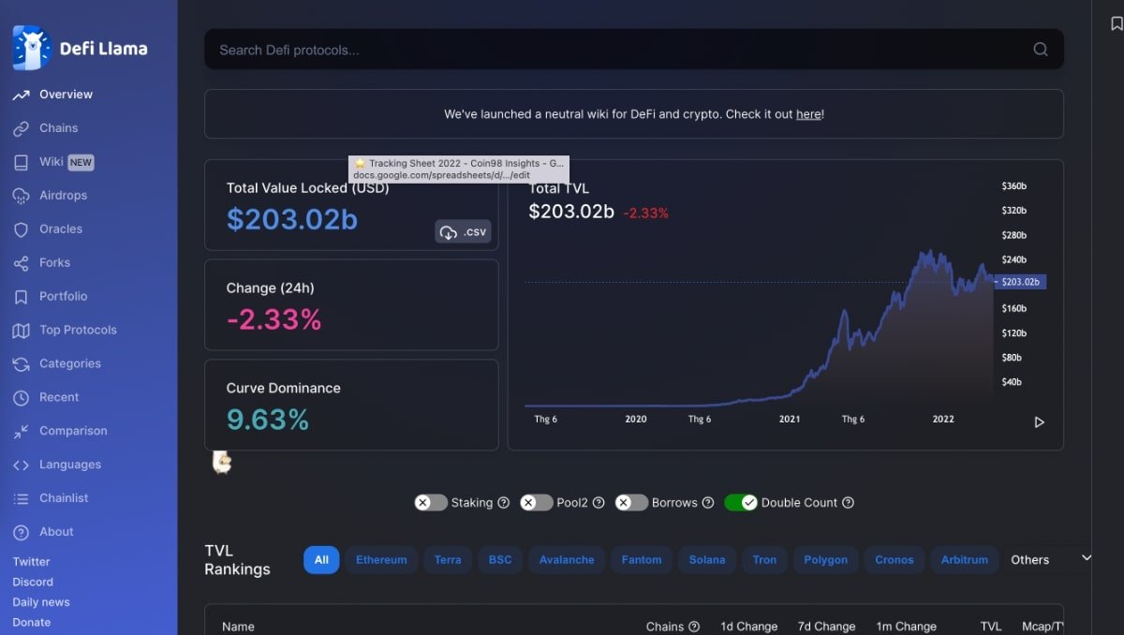Viewport: 1124px width, 635px height.
Task: Click the Recent clock icon
Action: (x=22, y=398)
